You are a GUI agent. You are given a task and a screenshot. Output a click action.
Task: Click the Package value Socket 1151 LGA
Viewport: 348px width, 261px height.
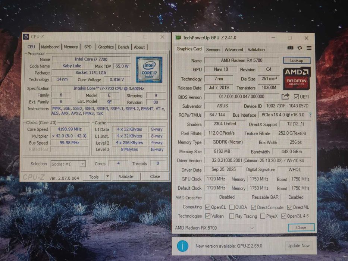(91, 73)
